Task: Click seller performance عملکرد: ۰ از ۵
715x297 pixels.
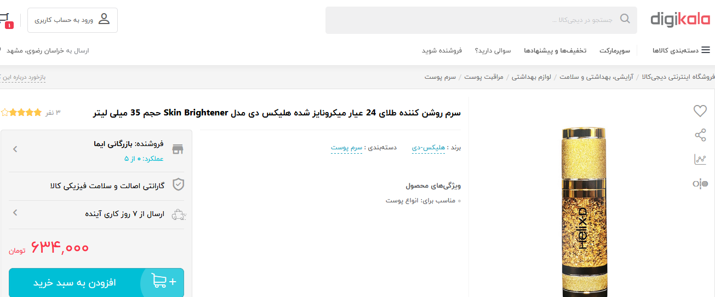Action: point(144,159)
